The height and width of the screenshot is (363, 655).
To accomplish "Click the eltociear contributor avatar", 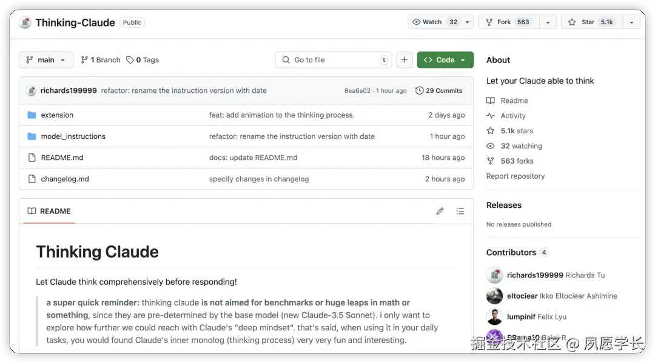I will coord(494,296).
